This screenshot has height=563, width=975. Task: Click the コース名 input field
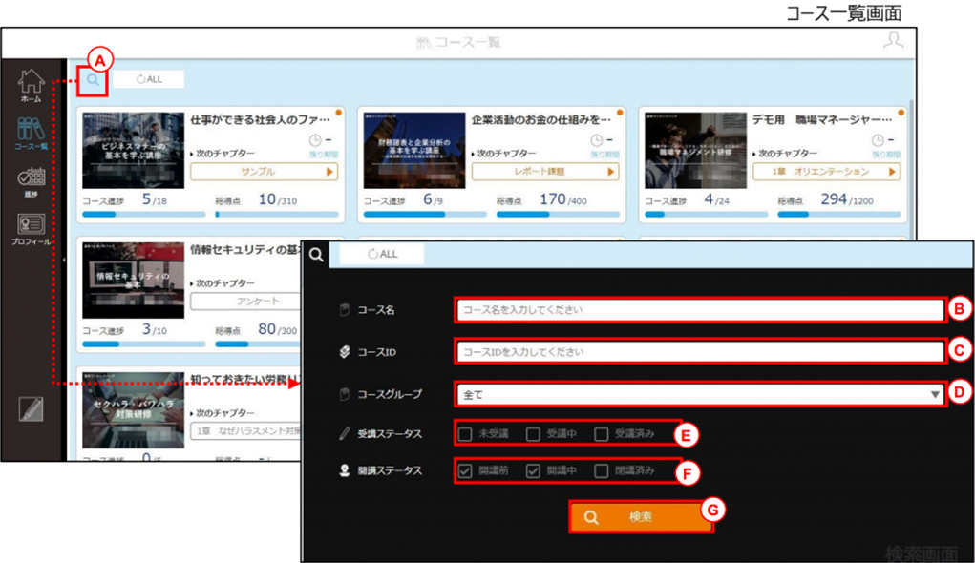(700, 309)
